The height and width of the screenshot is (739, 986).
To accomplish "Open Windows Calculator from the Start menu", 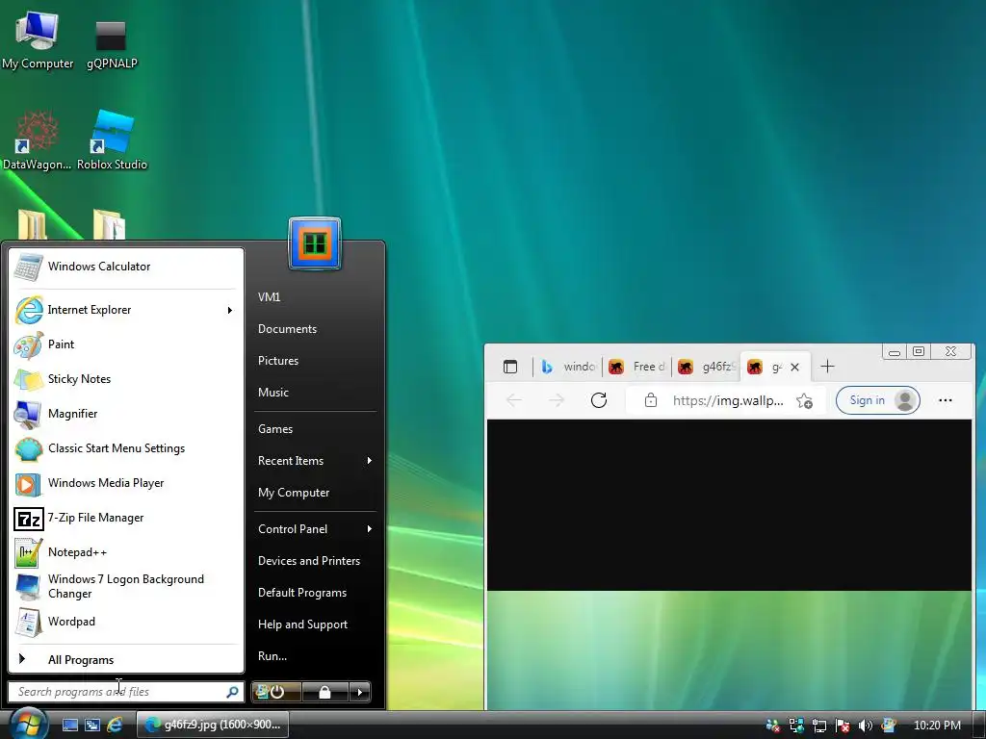I will 126,267.
